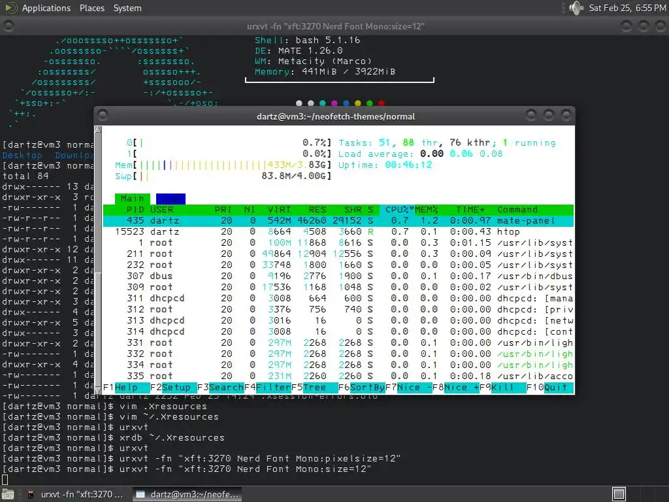This screenshot has width=669, height=502.
Task: Click F8 Nice + in the htop function bar
Action: (x=455, y=387)
